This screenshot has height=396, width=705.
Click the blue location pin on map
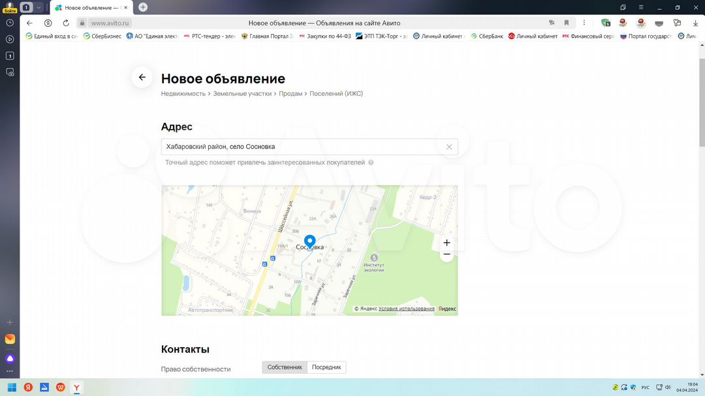310,242
